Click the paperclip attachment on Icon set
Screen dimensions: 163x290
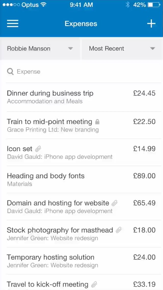click(38, 149)
